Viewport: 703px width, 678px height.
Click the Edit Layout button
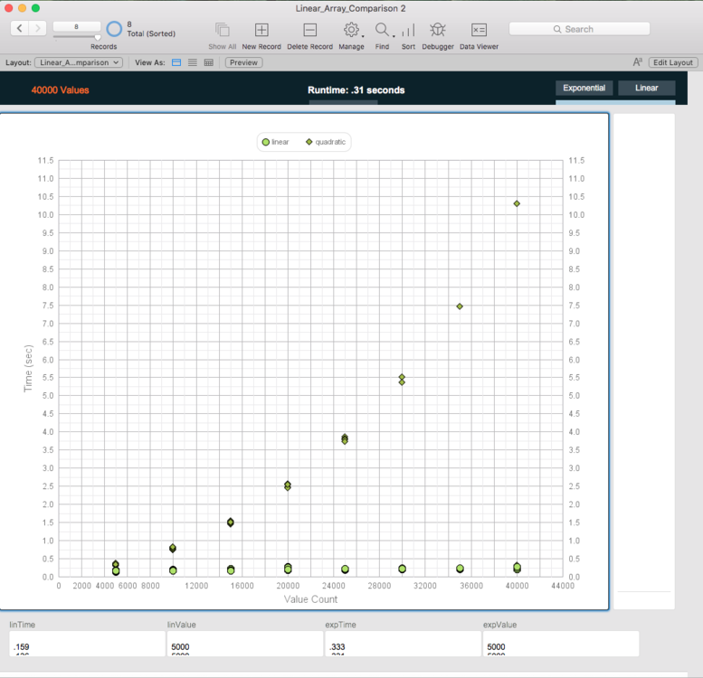673,62
